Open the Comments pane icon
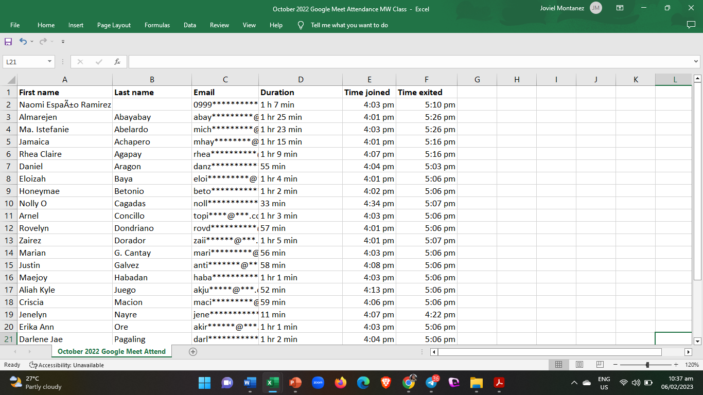Screen dimensions: 703x395 [691, 25]
